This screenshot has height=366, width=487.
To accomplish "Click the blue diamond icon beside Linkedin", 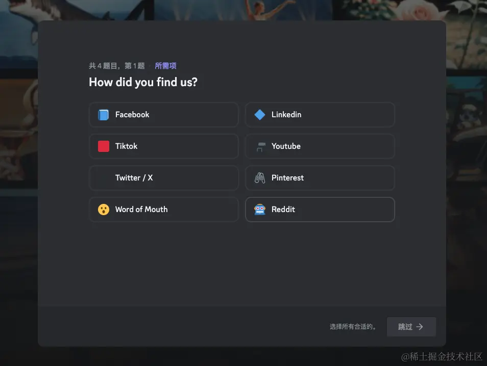I will tap(260, 115).
